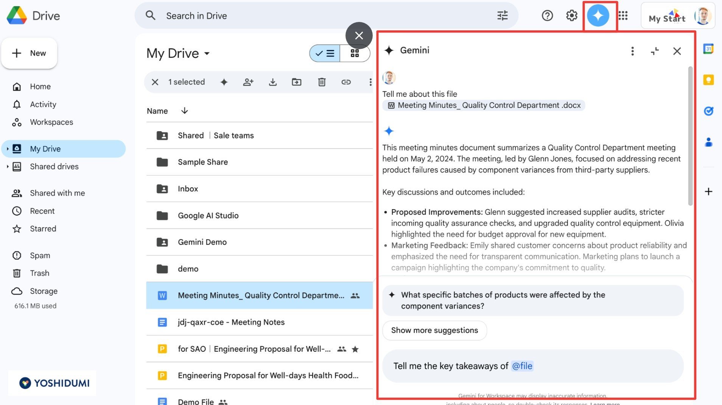Viewport: 722px width, 405px height.
Task: Open Workspaces in sidebar
Action: [51, 122]
